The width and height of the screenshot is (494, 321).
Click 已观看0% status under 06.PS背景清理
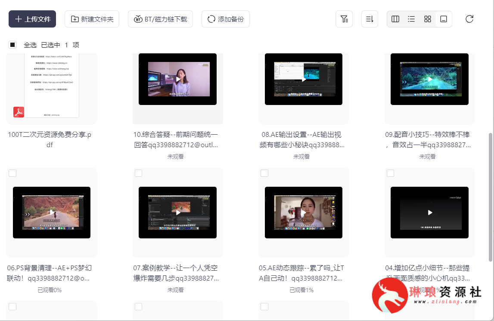click(50, 290)
